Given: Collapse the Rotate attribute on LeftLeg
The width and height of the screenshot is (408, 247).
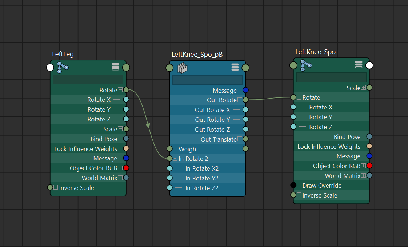Looking at the screenshot, I should tap(120, 90).
